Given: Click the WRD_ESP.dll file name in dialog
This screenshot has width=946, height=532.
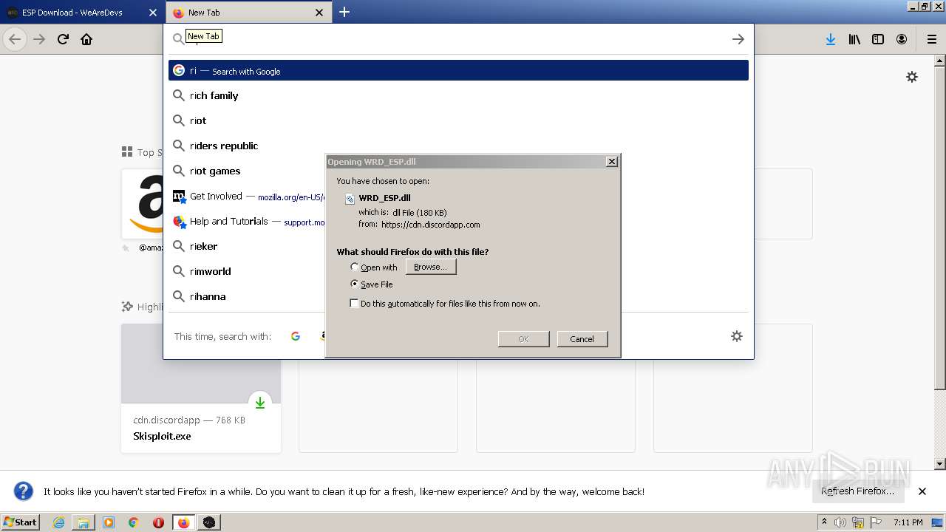Looking at the screenshot, I should click(384, 198).
